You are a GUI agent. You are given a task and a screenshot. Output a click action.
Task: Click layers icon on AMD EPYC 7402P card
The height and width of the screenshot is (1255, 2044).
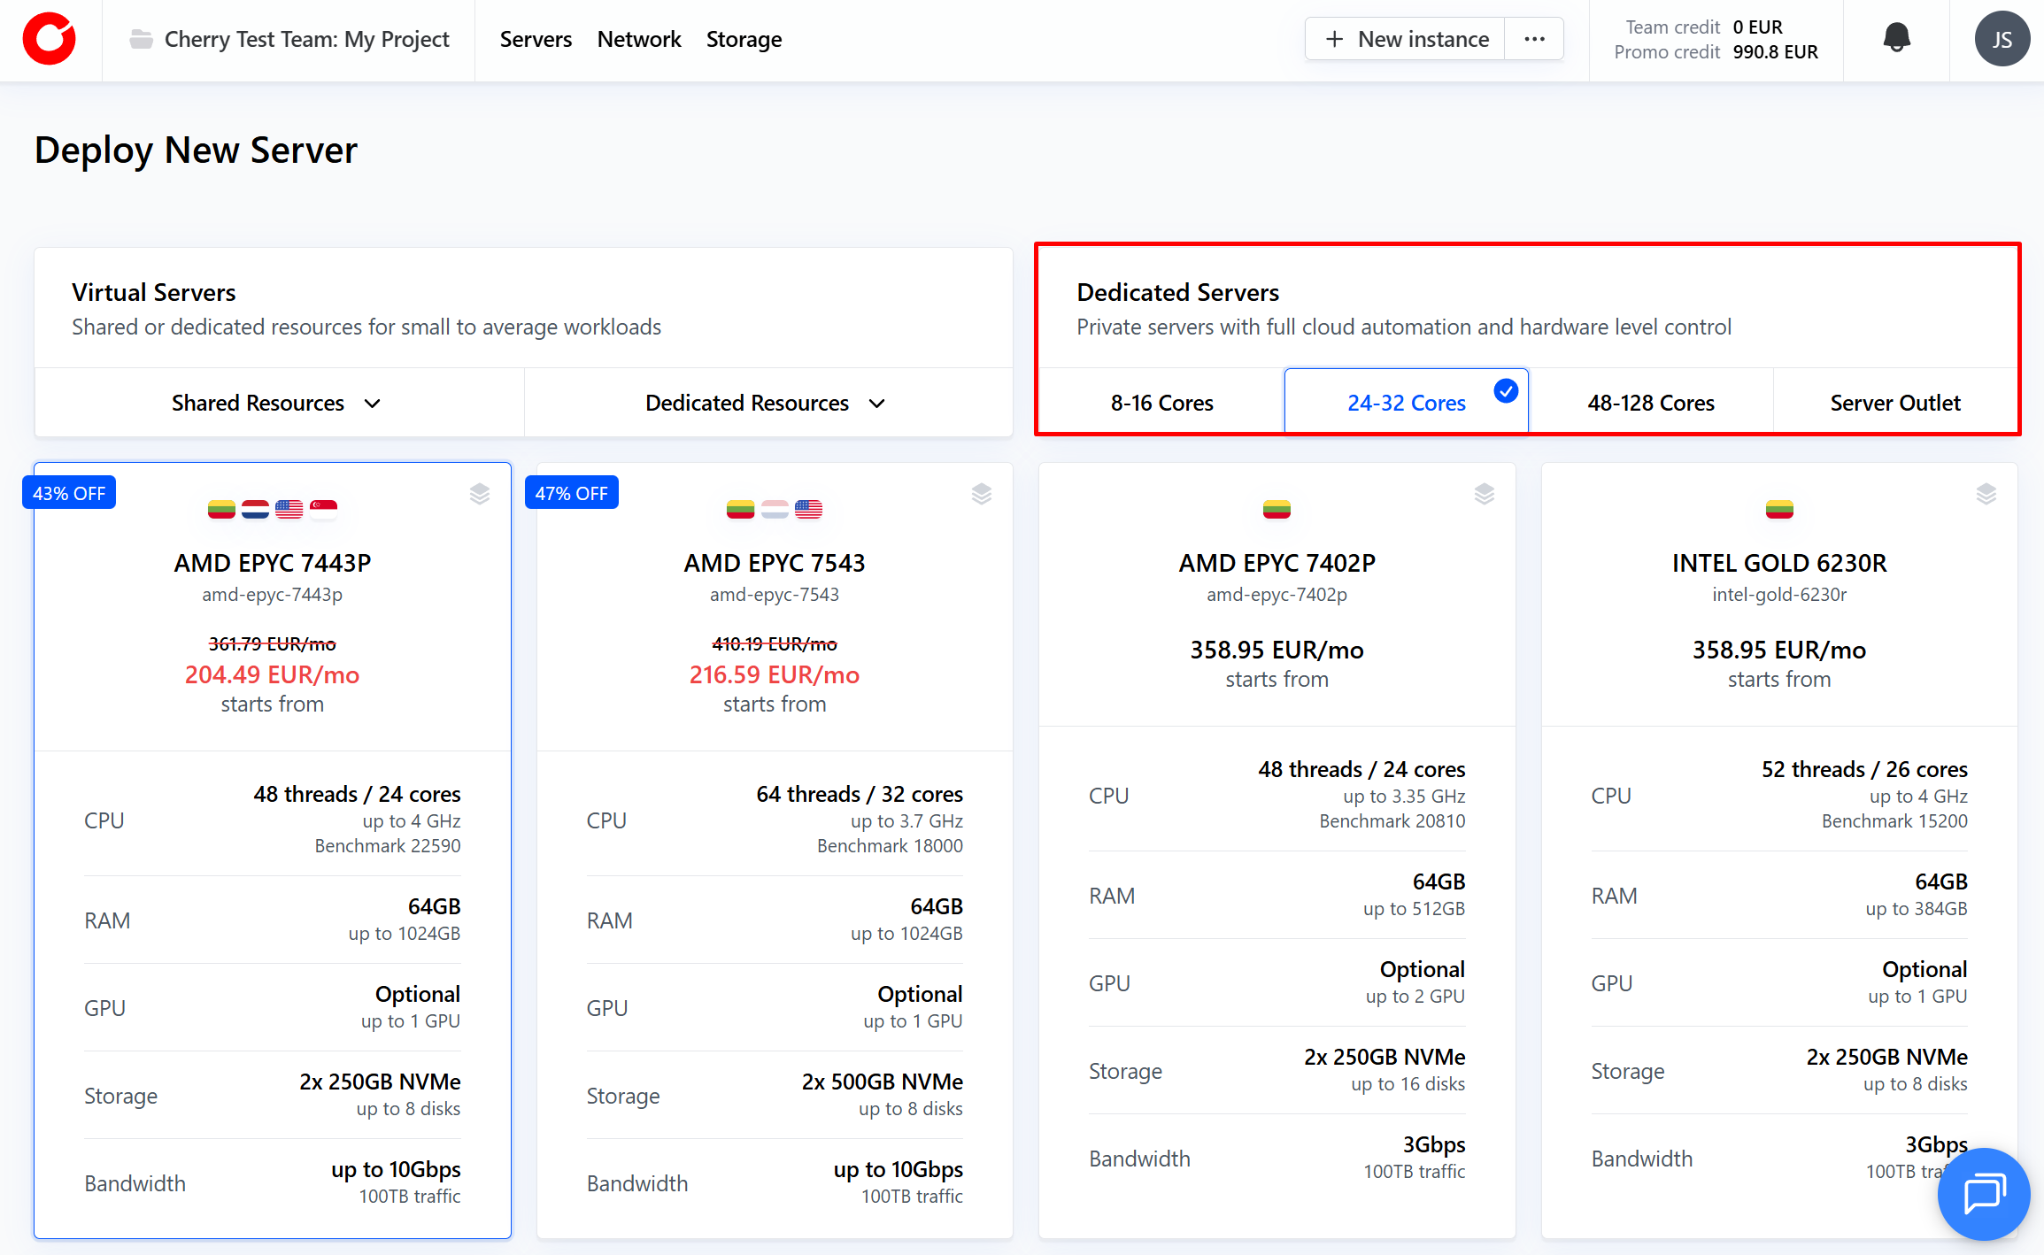[1485, 493]
